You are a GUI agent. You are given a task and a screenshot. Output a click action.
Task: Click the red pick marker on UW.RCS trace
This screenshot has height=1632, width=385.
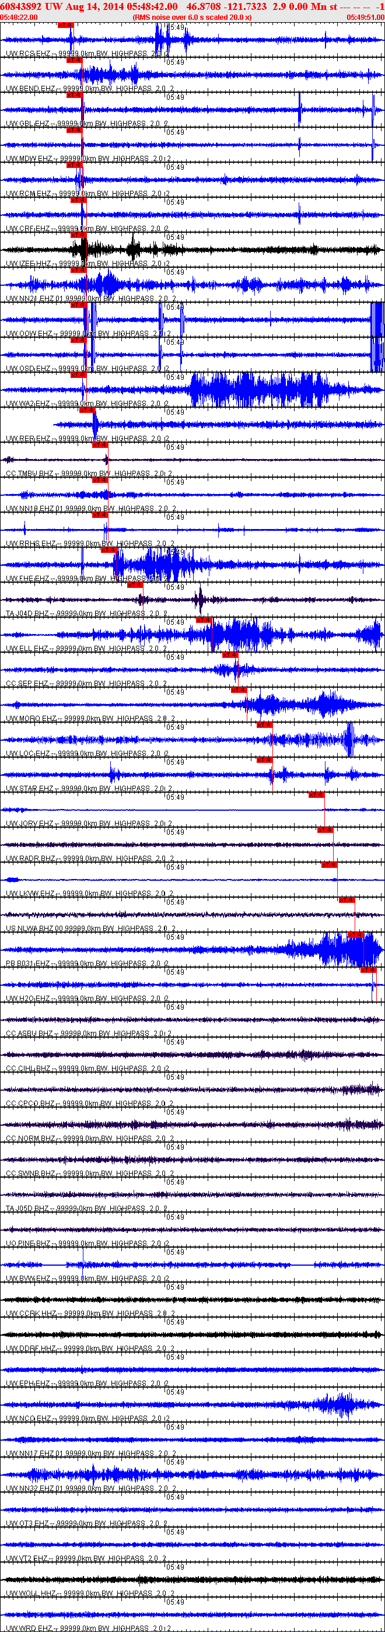click(x=65, y=24)
